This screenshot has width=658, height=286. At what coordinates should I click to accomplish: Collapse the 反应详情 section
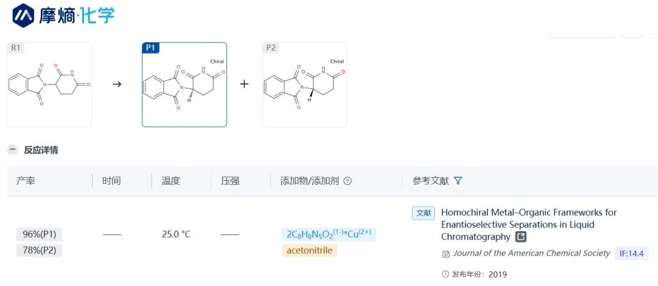tap(12, 150)
